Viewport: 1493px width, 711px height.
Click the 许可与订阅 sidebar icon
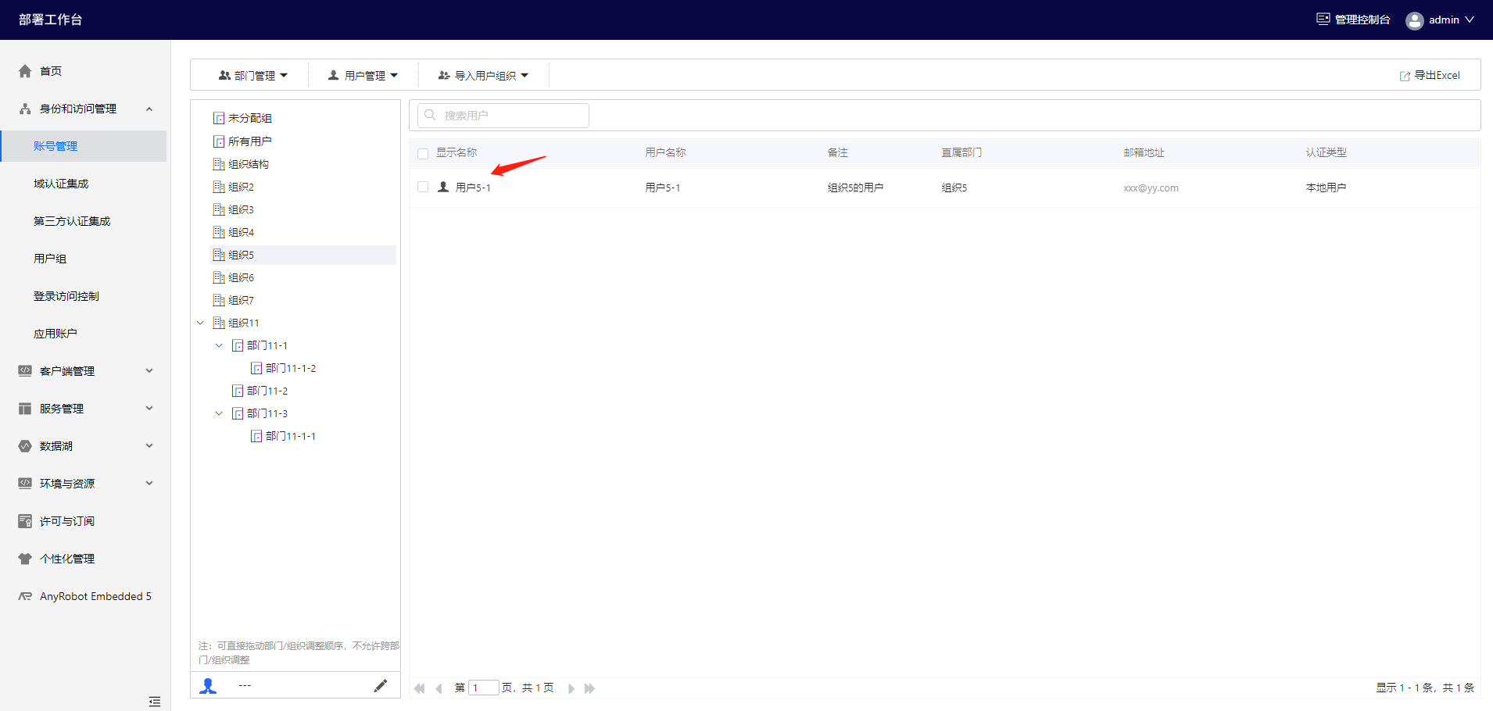pos(25,521)
